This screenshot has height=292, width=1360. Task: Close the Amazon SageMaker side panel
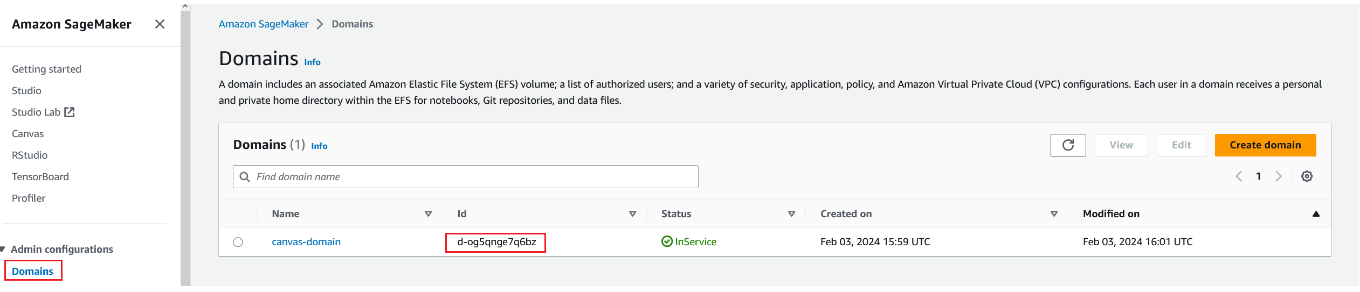coord(160,24)
